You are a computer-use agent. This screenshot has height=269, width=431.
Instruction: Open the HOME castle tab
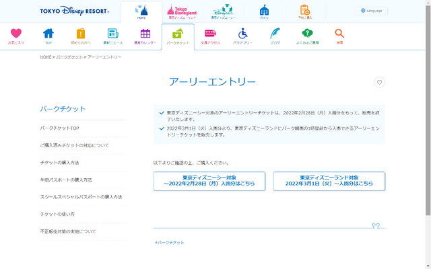coord(141,12)
